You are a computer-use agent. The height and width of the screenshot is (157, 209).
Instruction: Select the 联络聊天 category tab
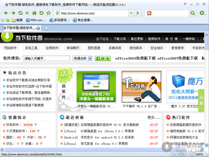click(x=73, y=48)
